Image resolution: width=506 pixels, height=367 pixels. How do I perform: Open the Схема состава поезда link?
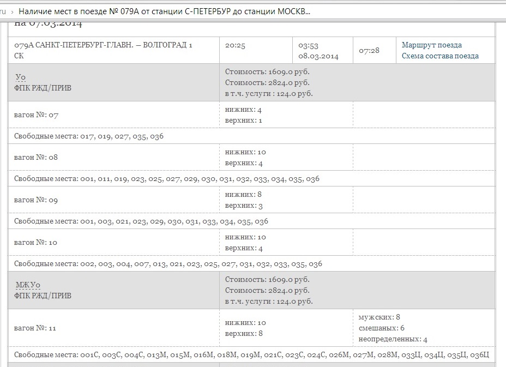click(440, 56)
